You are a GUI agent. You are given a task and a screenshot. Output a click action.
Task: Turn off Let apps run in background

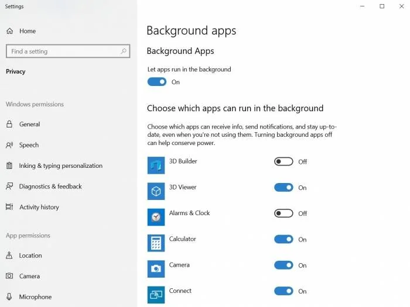point(157,82)
